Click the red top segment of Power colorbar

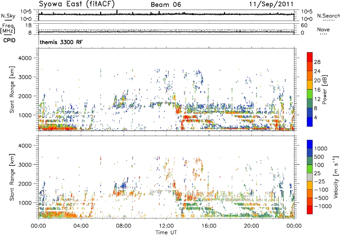(310, 57)
